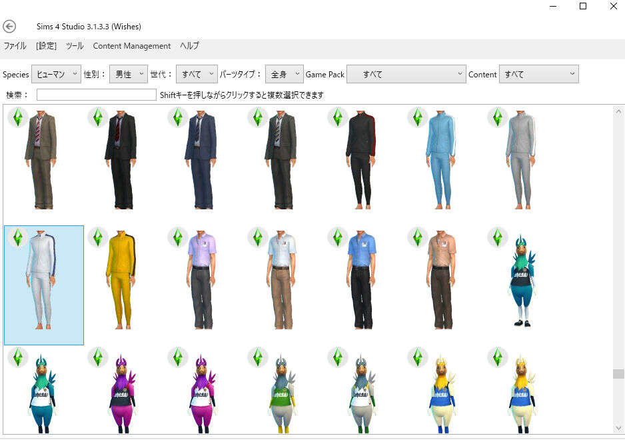Screen dimensions: 625x440
Task: Click plumbob icon on the black suit
Action: click(98, 117)
